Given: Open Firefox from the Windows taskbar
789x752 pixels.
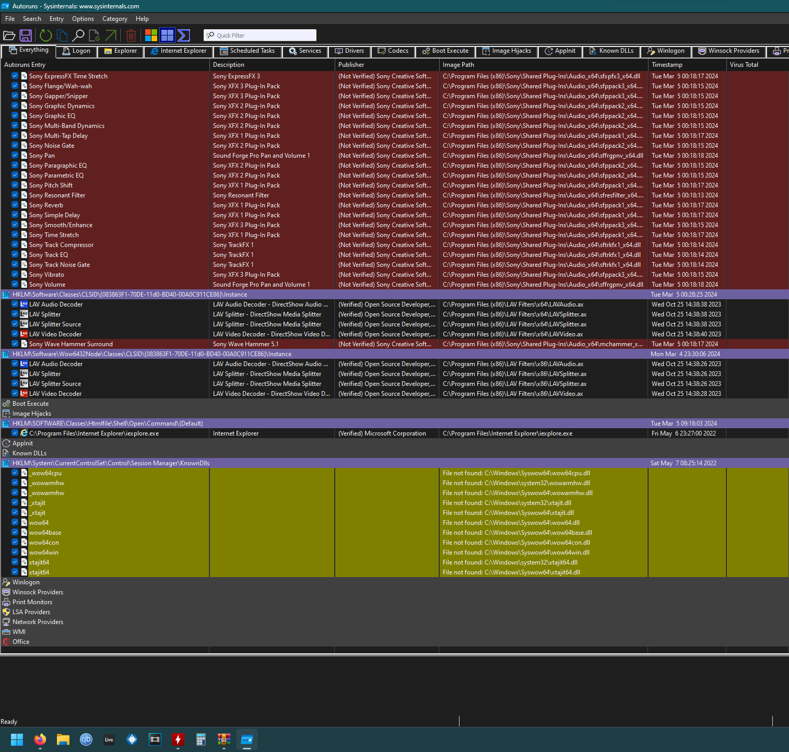Looking at the screenshot, I should [40, 739].
